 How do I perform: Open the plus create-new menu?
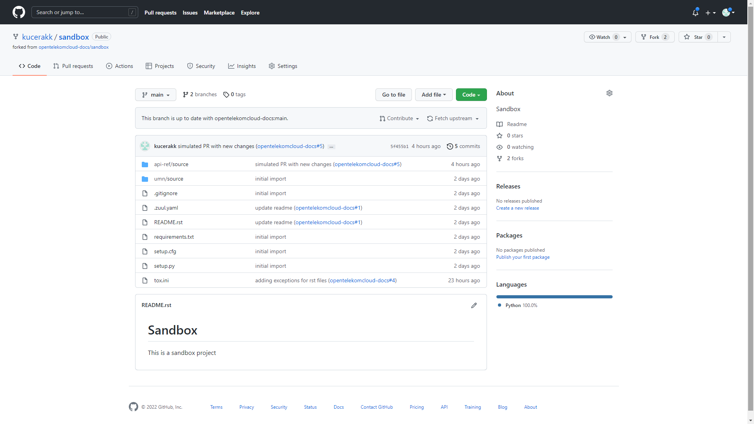710,13
